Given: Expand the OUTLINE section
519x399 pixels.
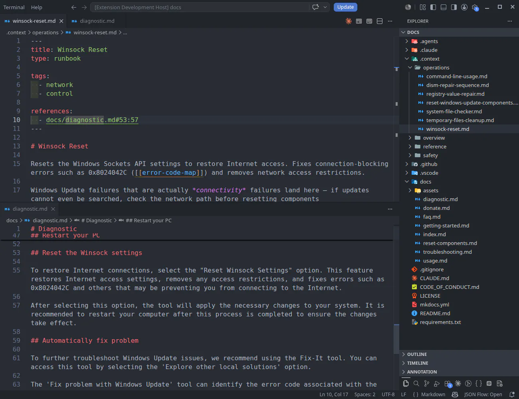Looking at the screenshot, I should [459, 354].
